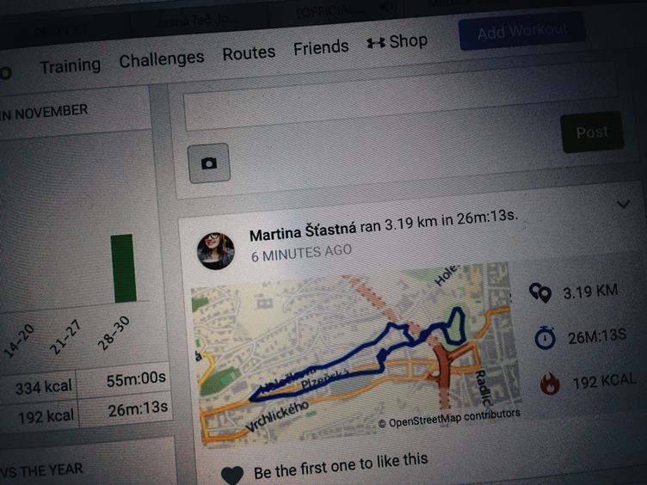Expand the workout post chevron menu

point(623,204)
